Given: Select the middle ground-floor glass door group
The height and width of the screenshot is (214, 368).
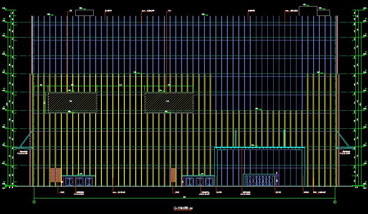Looking at the screenshot, I should click(x=198, y=181).
